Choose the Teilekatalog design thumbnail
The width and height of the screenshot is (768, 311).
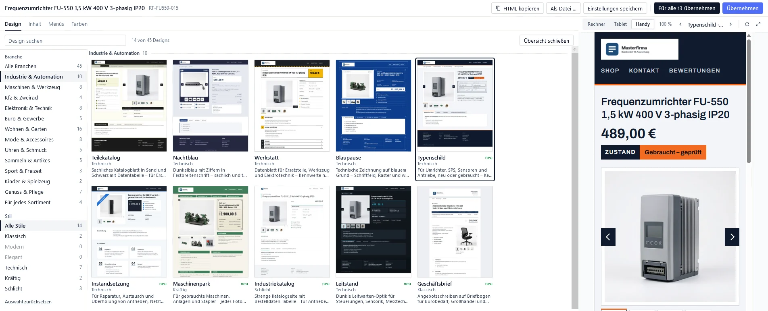[x=129, y=106]
